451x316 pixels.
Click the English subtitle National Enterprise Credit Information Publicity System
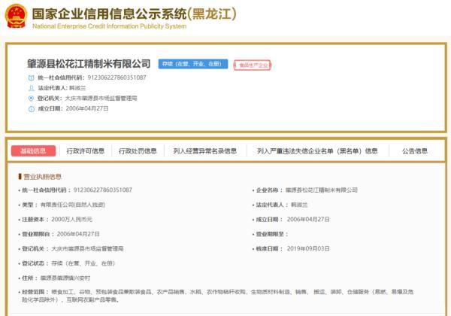(109, 26)
